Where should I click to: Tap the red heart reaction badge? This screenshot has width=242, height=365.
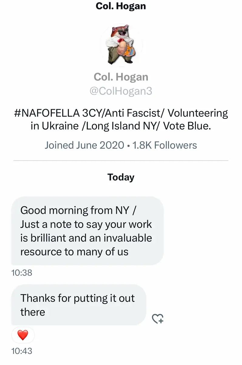[x=23, y=335]
